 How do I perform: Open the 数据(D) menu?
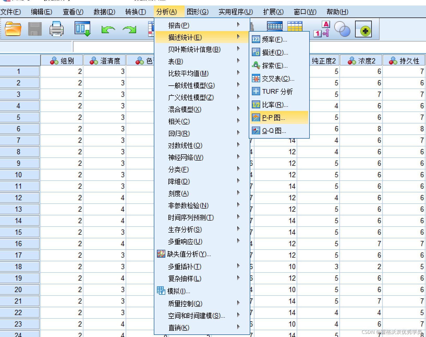coord(104,12)
